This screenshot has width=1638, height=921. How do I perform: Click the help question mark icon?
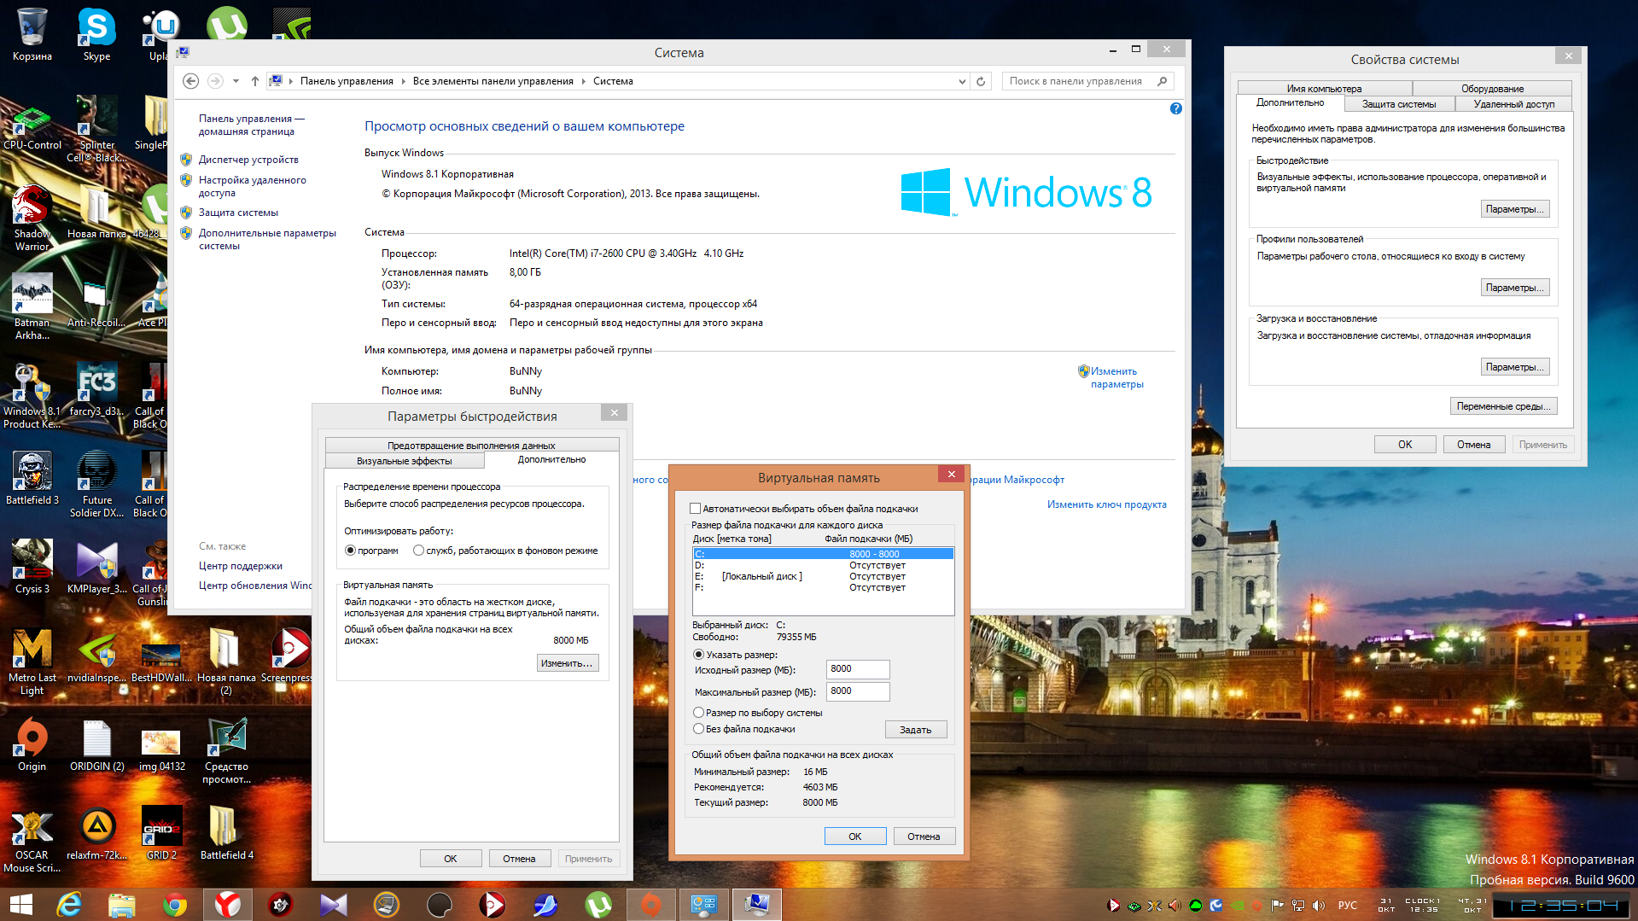click(1175, 108)
